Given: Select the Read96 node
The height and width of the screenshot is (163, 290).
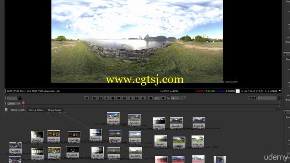Looking at the screenshot, I should click(x=179, y=142).
